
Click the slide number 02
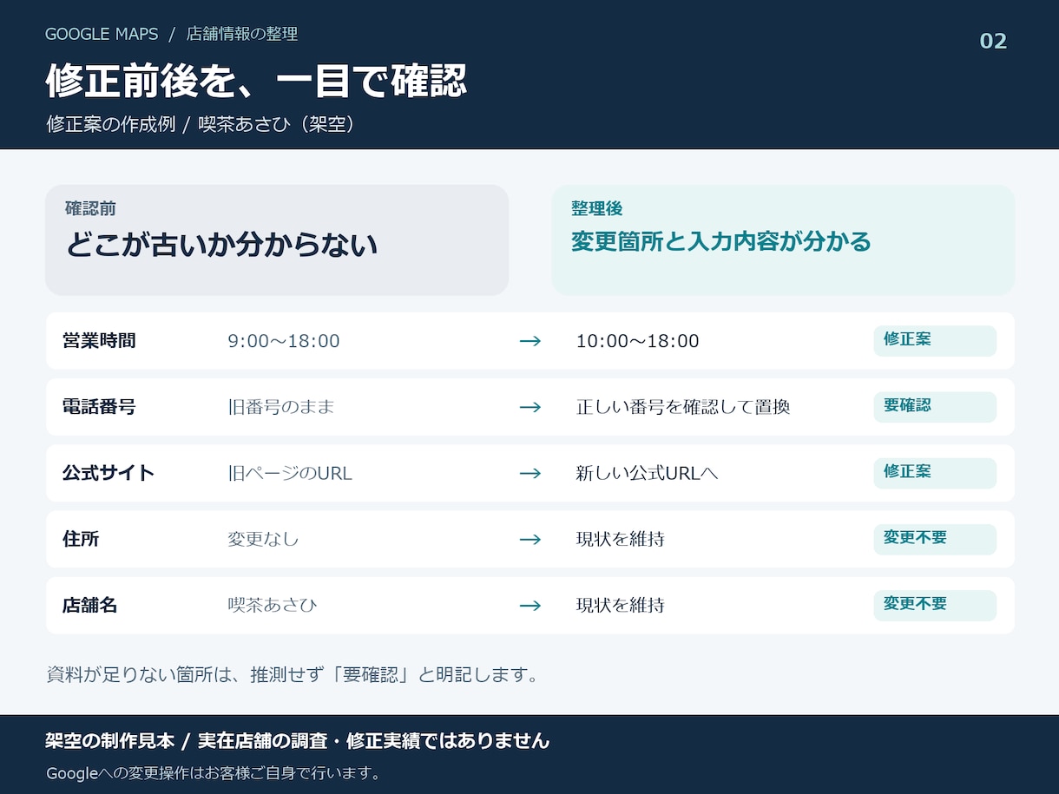tap(993, 41)
